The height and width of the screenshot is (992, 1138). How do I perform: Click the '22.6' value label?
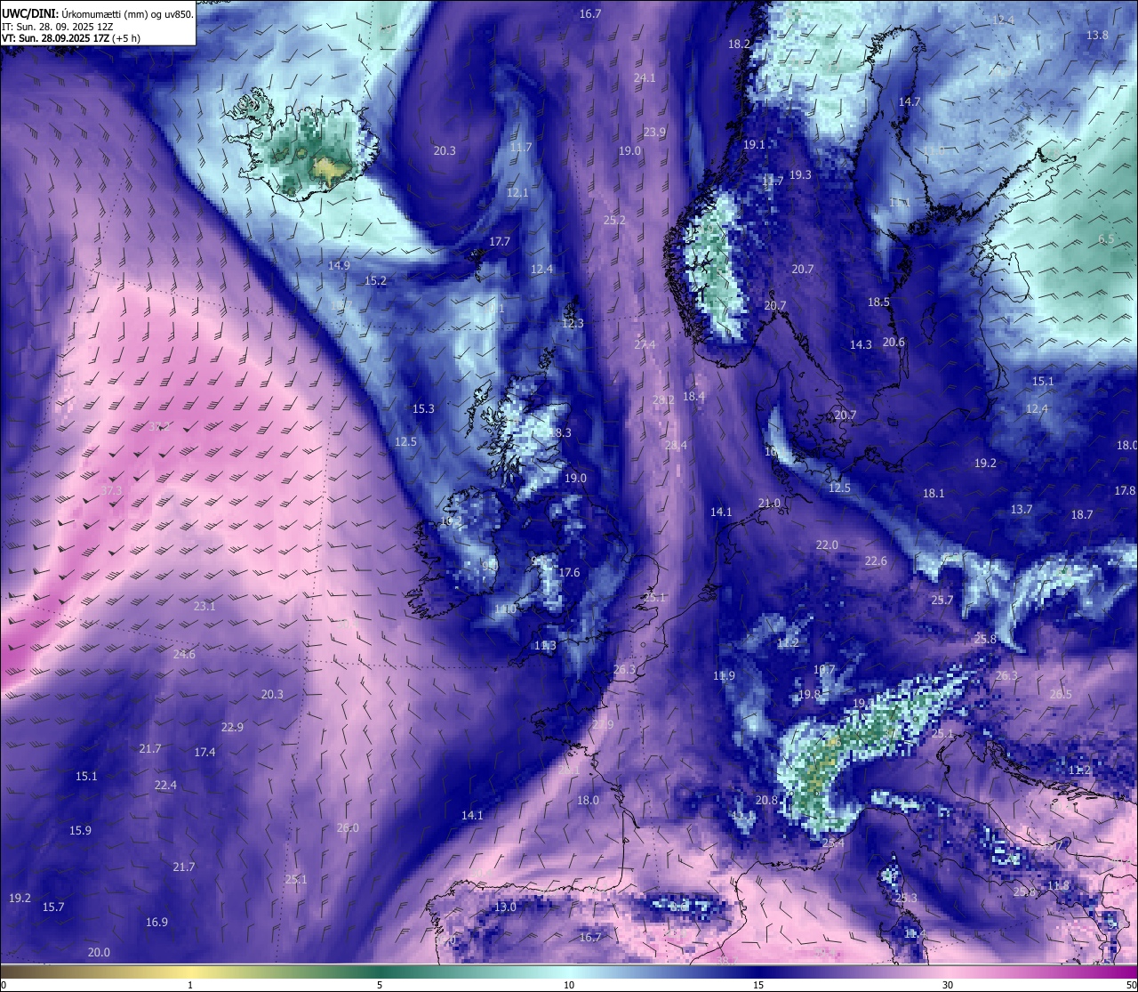pyautogui.click(x=876, y=561)
